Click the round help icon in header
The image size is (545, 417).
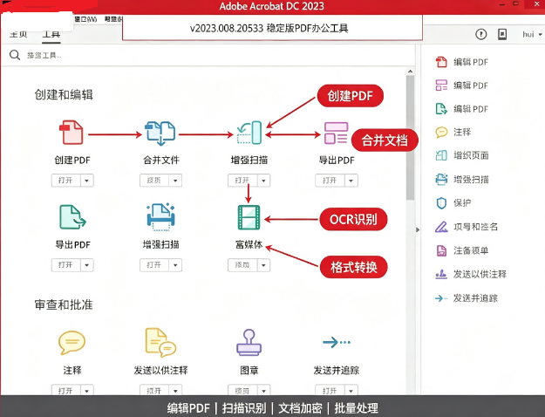point(481,34)
